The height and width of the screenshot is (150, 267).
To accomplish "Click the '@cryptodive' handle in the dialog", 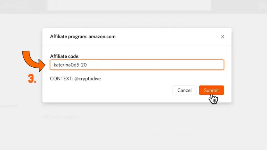I will [88, 79].
